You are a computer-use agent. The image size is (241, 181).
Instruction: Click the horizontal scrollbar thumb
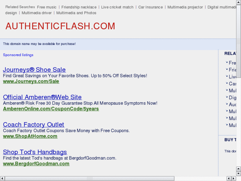[x=90, y=179]
